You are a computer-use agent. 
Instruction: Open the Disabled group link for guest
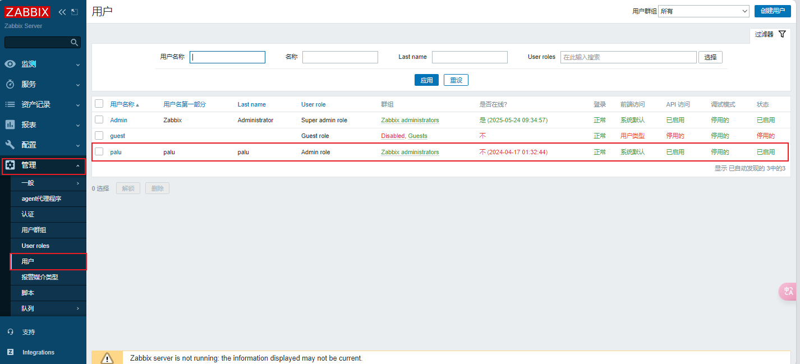[x=393, y=136]
